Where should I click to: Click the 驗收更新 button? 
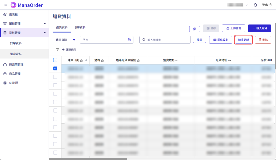243,40
